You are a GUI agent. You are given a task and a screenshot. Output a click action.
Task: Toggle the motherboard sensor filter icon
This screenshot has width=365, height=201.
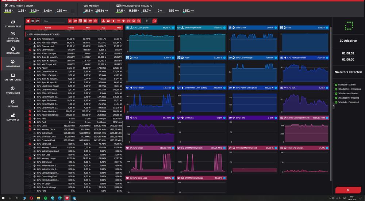coord(80,21)
